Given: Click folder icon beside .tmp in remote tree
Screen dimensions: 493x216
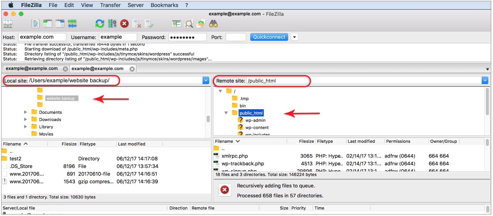Looking at the screenshot, I should click(x=235, y=98).
